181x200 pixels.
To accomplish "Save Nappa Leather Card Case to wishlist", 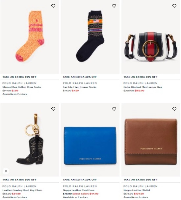I will pos(114,109).
